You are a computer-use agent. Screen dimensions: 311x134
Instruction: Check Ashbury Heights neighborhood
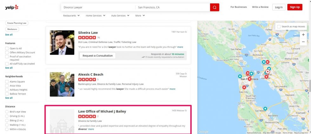tap(7, 90)
